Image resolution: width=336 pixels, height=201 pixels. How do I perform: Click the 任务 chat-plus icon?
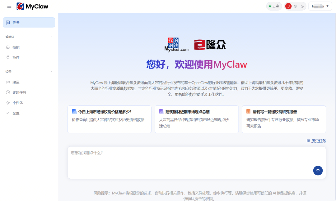pos(8,22)
